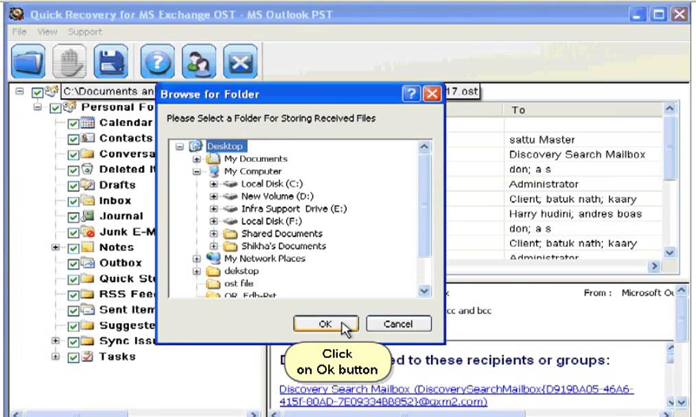Click the Notes folder icon
The height and width of the screenshot is (417, 696).
(88, 247)
